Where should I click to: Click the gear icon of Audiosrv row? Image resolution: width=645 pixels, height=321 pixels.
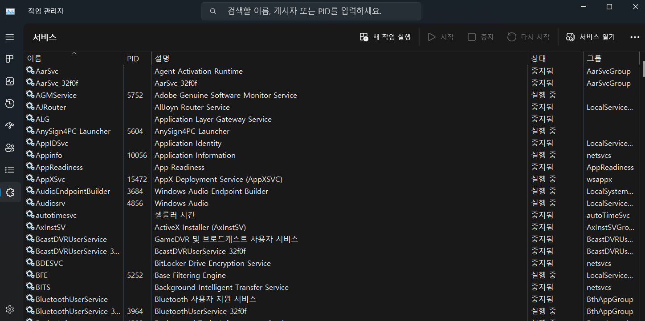pos(30,203)
